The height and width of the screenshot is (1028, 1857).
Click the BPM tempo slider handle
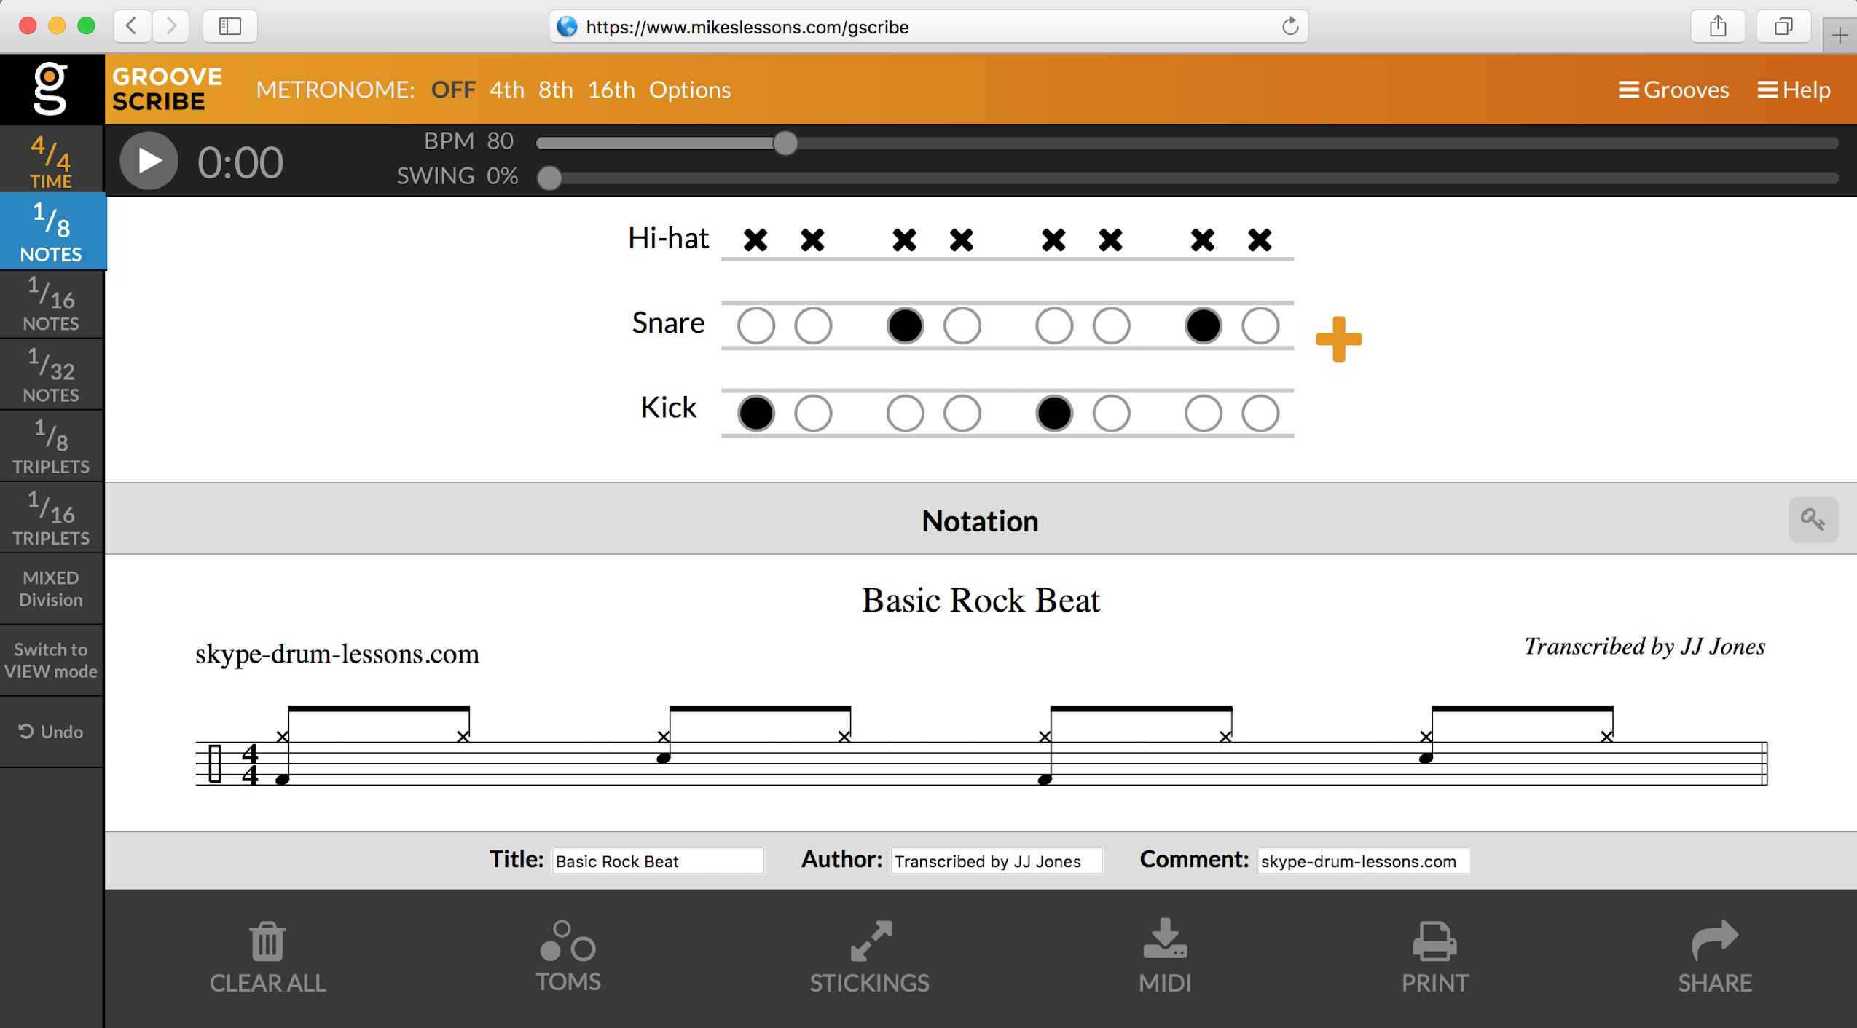[x=785, y=143]
